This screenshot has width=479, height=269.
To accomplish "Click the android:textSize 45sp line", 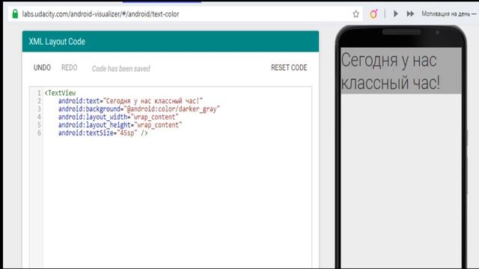I will pos(103,133).
